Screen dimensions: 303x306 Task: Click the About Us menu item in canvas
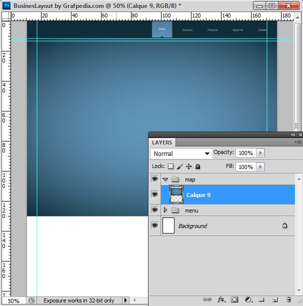237,30
